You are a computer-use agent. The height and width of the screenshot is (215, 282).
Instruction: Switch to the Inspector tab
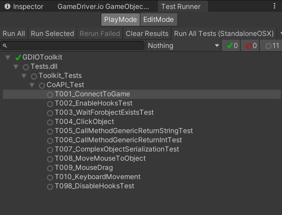(x=24, y=7)
